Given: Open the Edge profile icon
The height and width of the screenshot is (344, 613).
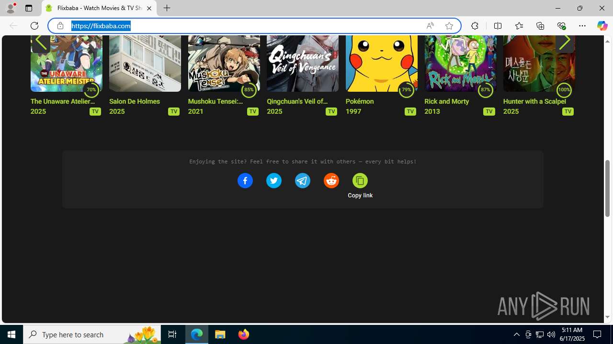Looking at the screenshot, I should pos(11,8).
